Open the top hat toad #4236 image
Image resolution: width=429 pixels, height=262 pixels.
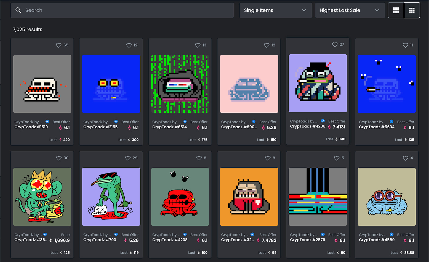[318, 83]
